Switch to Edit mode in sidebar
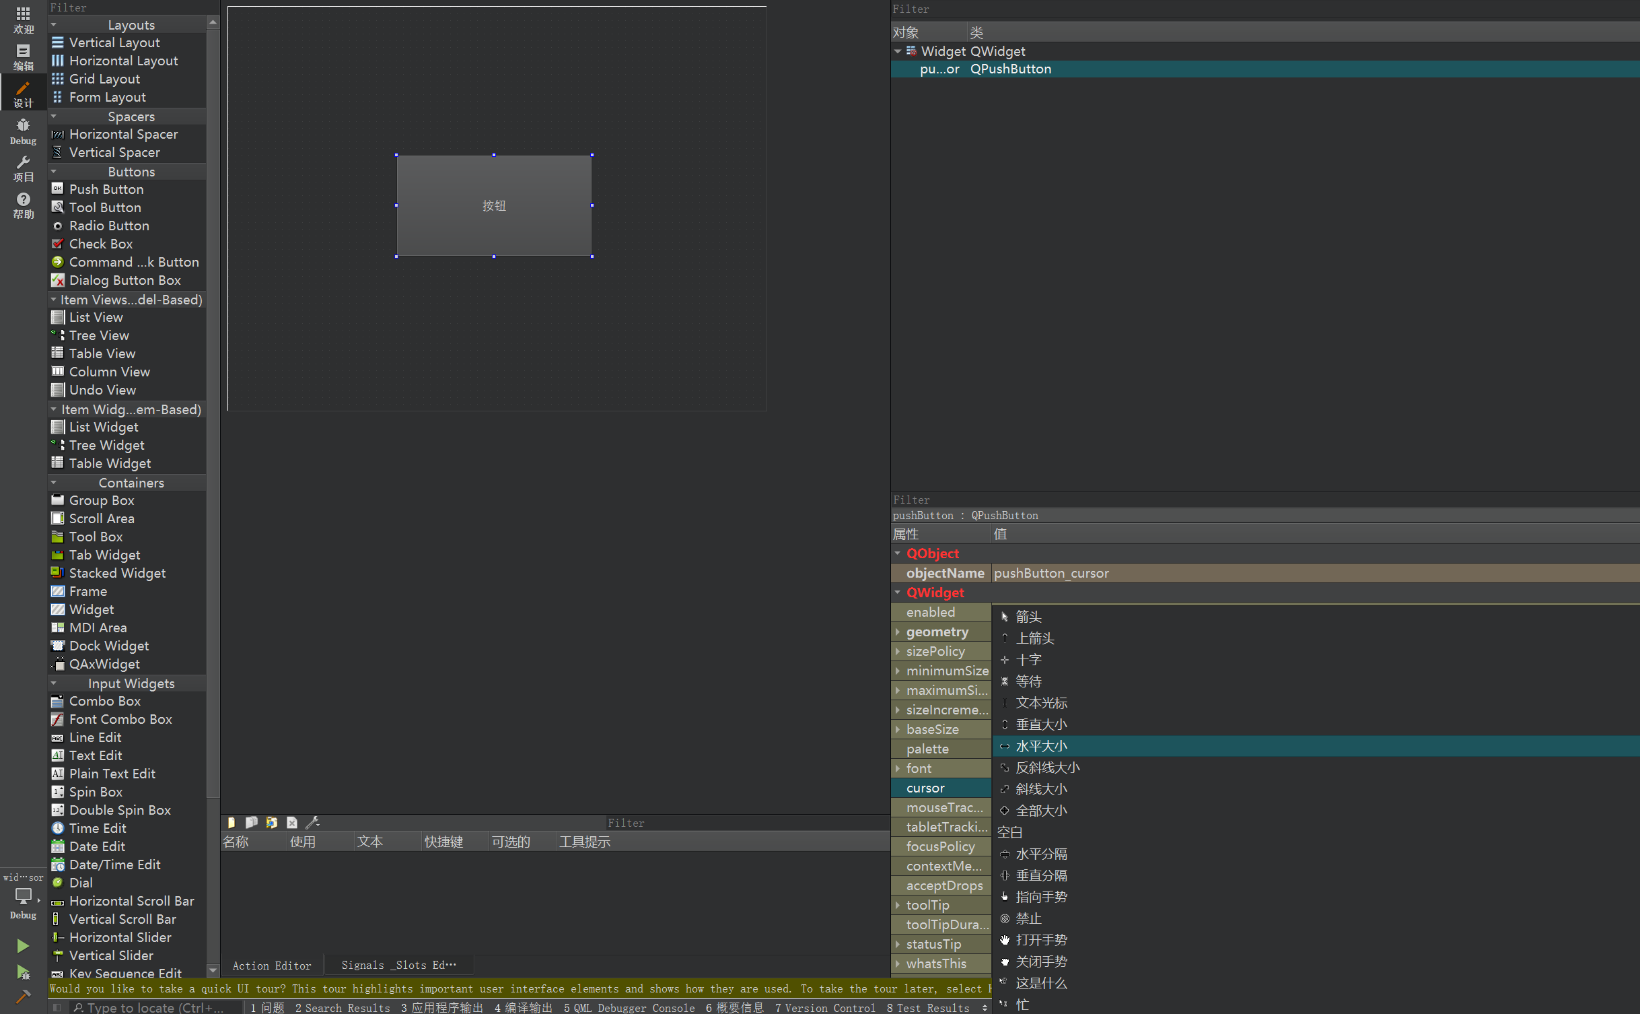Viewport: 1640px width, 1014px height. pos(23,57)
